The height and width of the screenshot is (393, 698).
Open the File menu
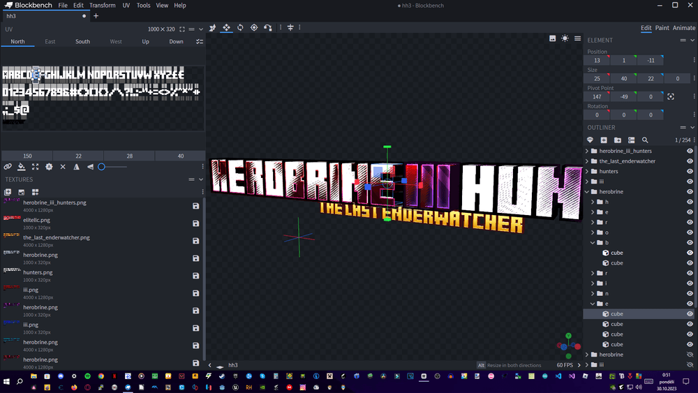coord(63,6)
